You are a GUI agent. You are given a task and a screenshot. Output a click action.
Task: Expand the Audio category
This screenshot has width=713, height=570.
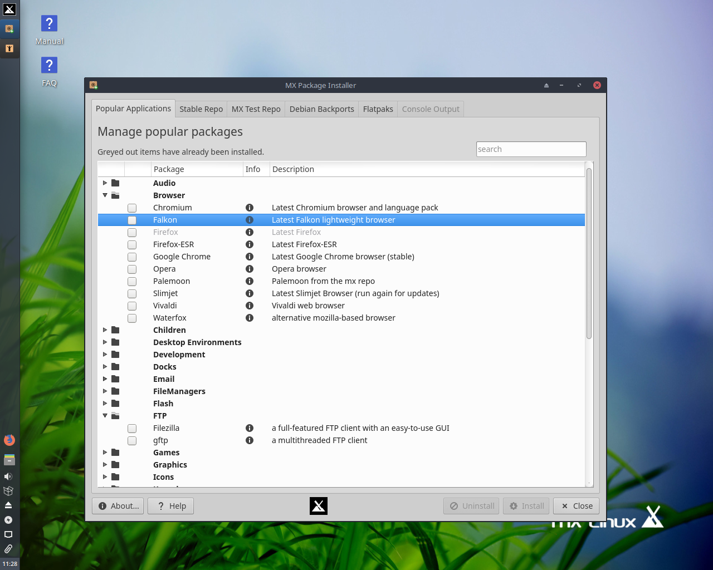tap(105, 183)
